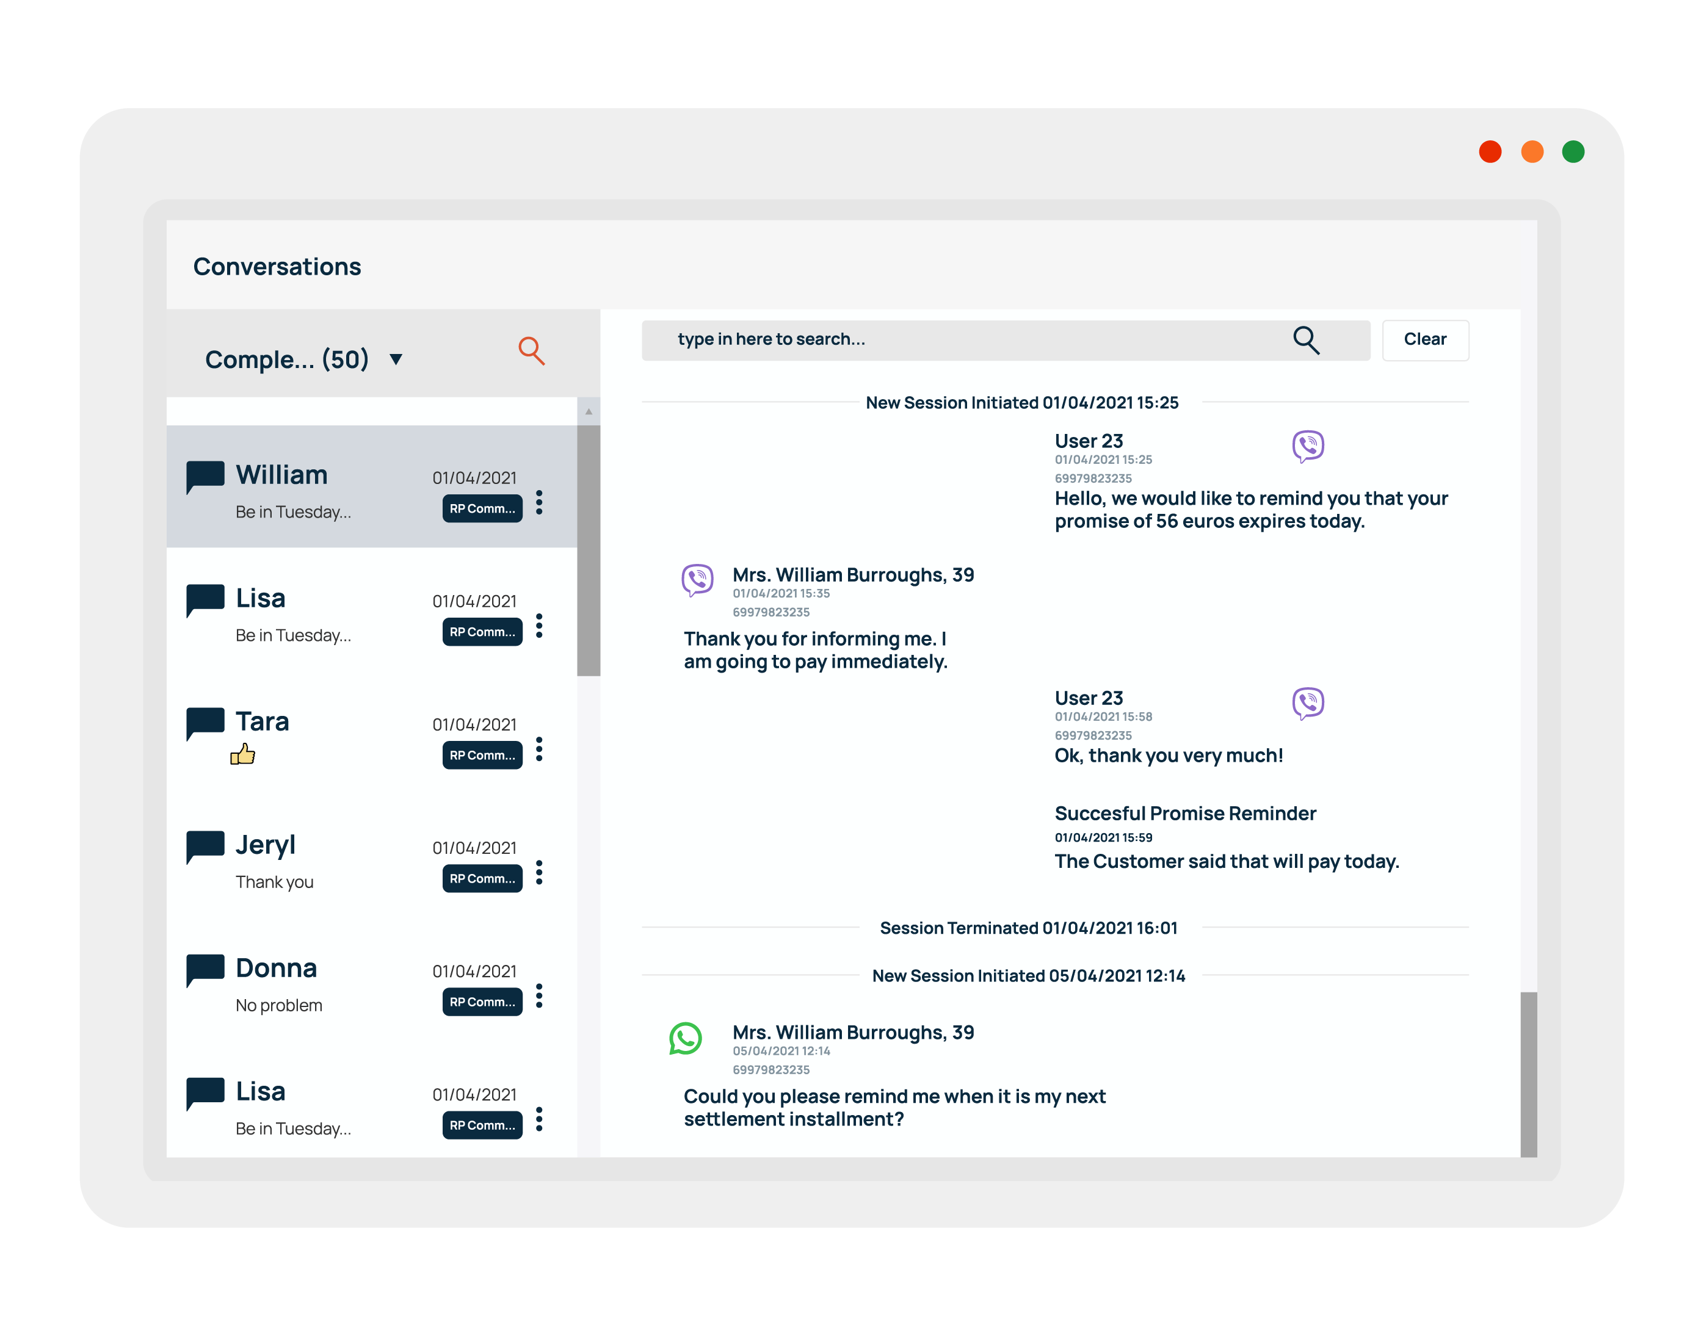Image resolution: width=1704 pixels, height=1336 pixels.
Task: Click the RP Comm... tag on William's conversation
Action: (482, 508)
